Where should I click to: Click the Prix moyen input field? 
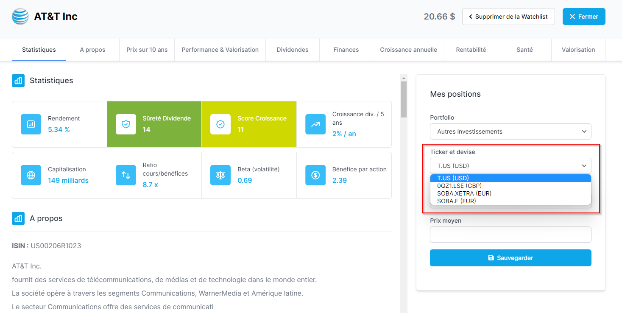(x=510, y=235)
